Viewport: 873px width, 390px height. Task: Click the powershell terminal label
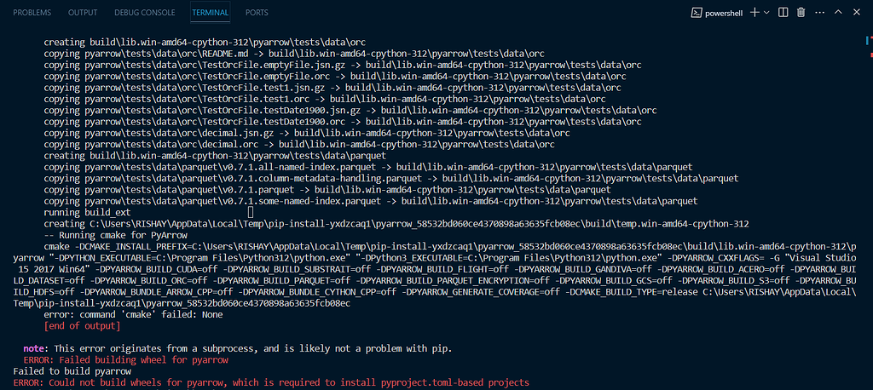(x=726, y=13)
